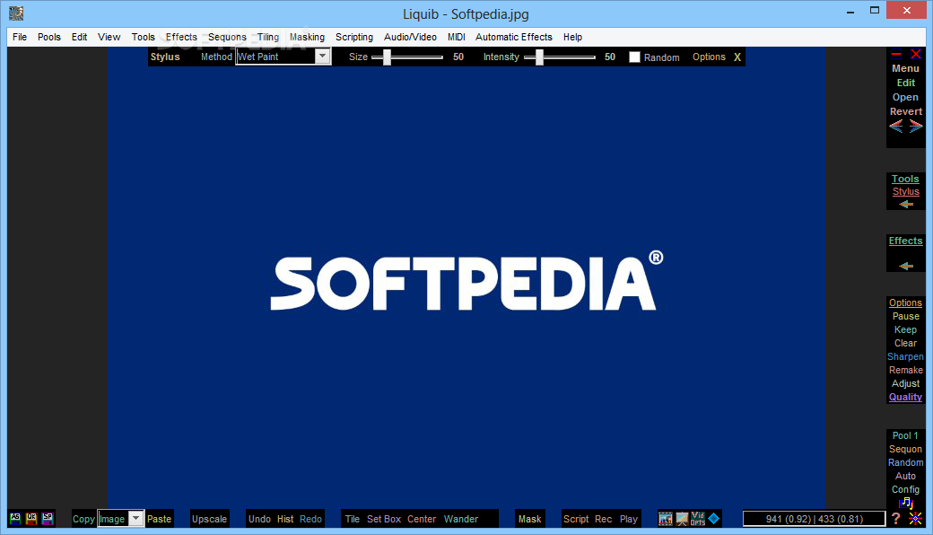The height and width of the screenshot is (535, 933).
Task: Open the Help menu
Action: (x=573, y=37)
